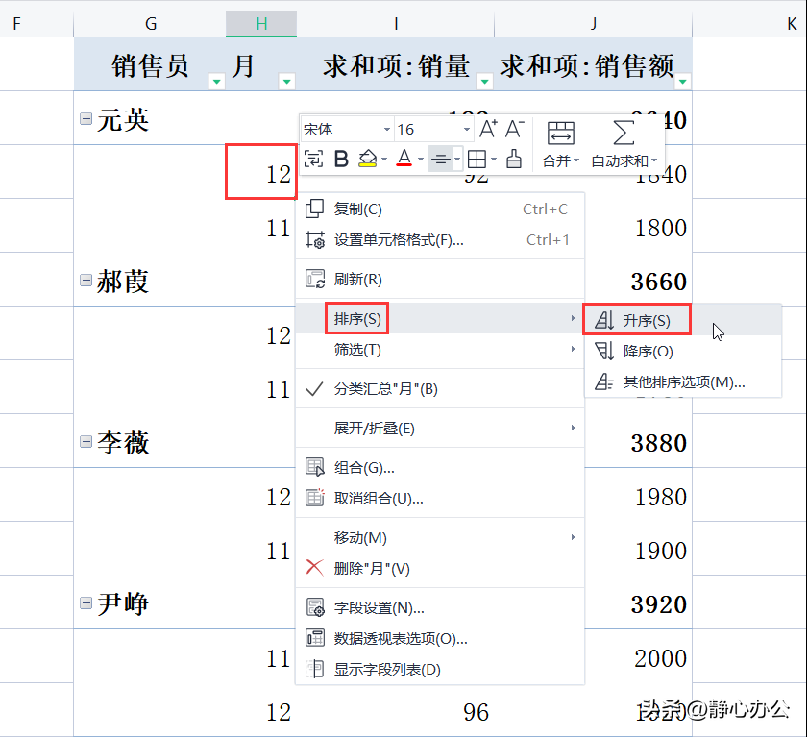Open the font name dropdown showing 宋体

point(387,130)
